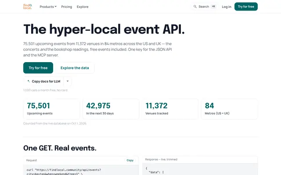Image resolution: width=281 pixels, height=175 pixels.
Task: Select the 42,975 next 30 days card
Action: pos(111,109)
